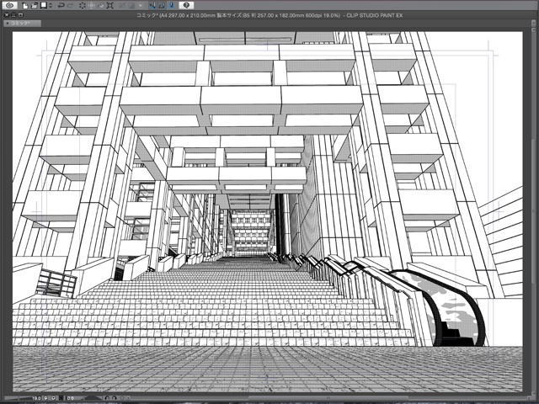
Task: Click the Invert selected area icon
Action: [131, 6]
